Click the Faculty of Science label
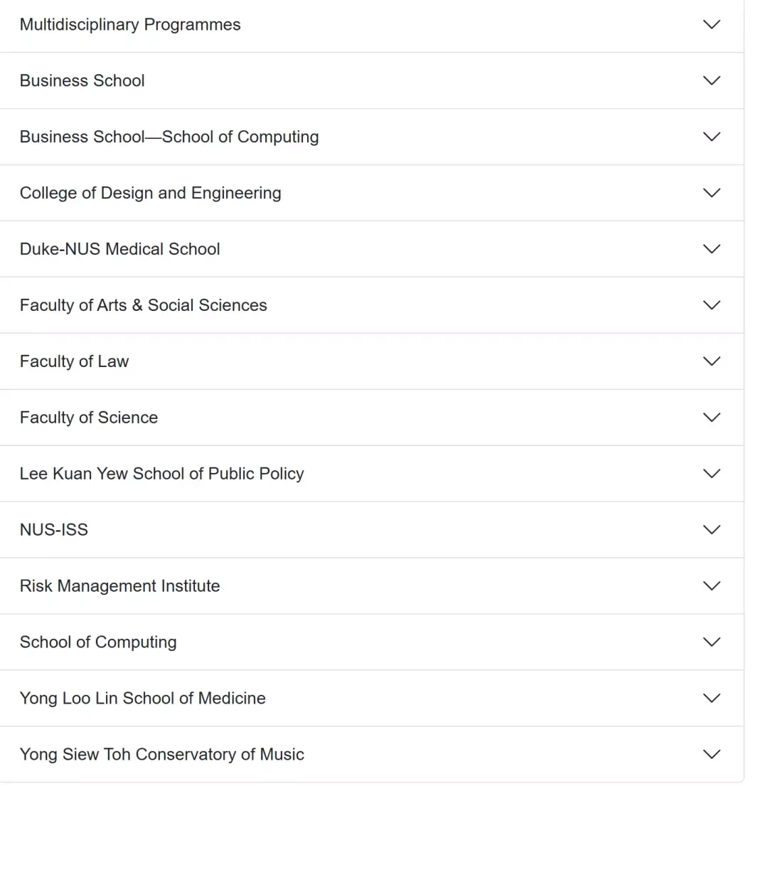This screenshot has height=875, width=768. tap(89, 418)
